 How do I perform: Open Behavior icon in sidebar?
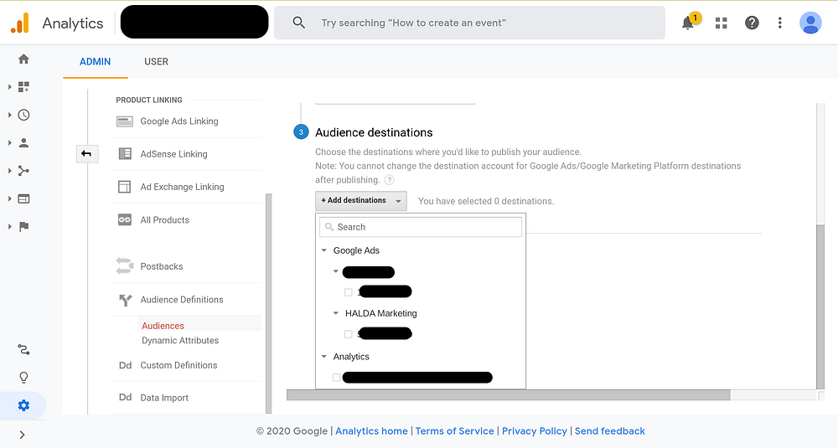23,198
